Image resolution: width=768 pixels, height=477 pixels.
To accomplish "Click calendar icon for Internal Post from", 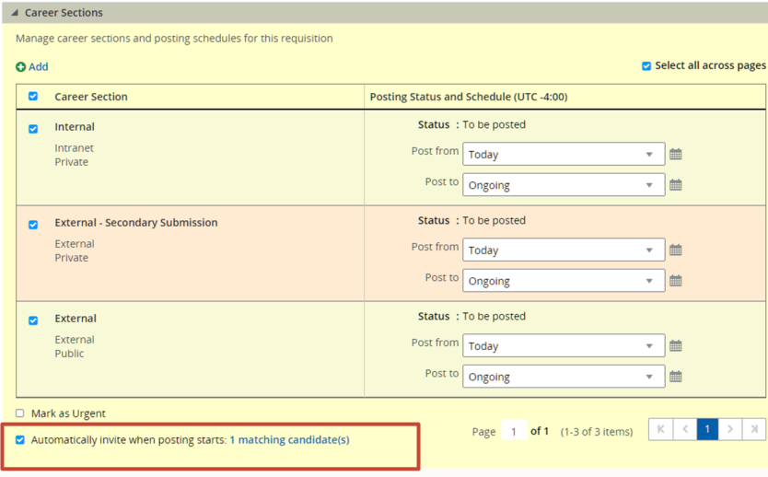I will pos(675,155).
